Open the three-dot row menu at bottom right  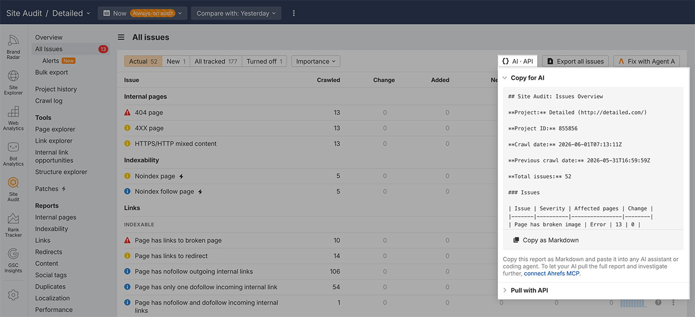click(673, 303)
